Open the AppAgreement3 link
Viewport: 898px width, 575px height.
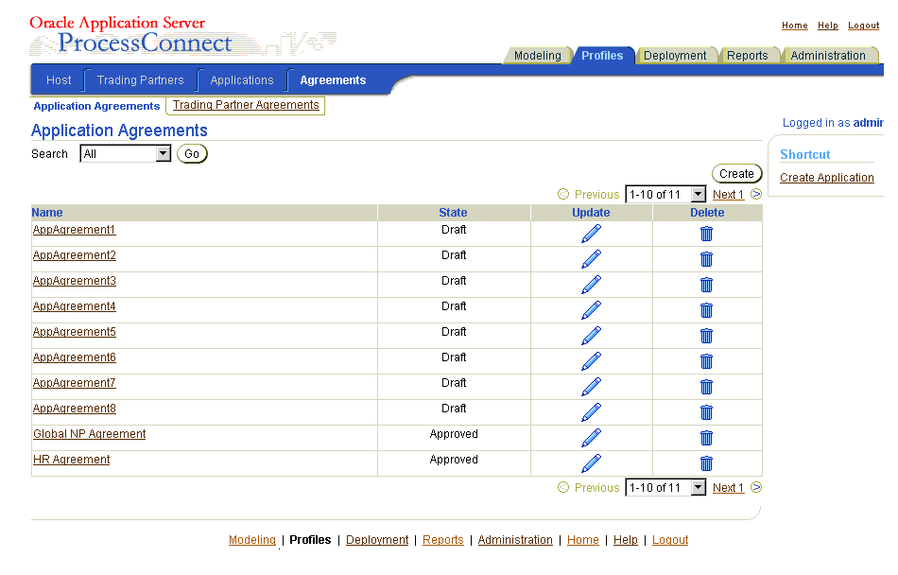click(x=75, y=281)
